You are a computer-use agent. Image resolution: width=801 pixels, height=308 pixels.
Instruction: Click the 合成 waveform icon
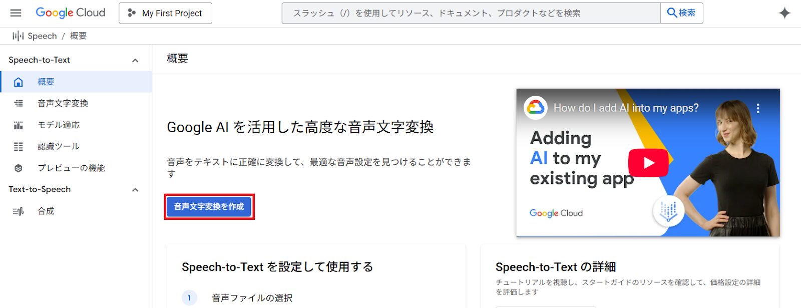[x=19, y=211]
